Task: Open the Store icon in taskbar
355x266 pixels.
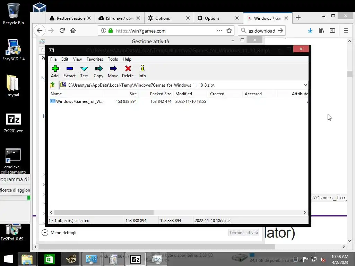Action: pos(49,259)
